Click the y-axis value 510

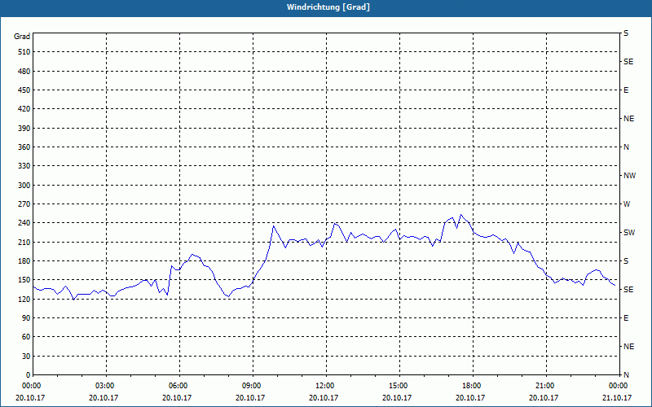click(x=24, y=52)
